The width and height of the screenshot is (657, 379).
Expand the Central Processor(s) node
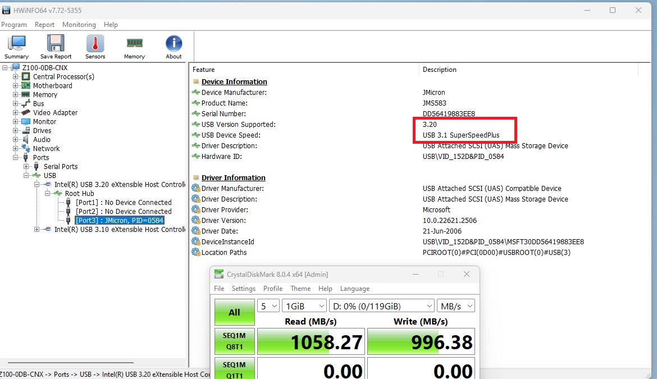pyautogui.click(x=16, y=76)
